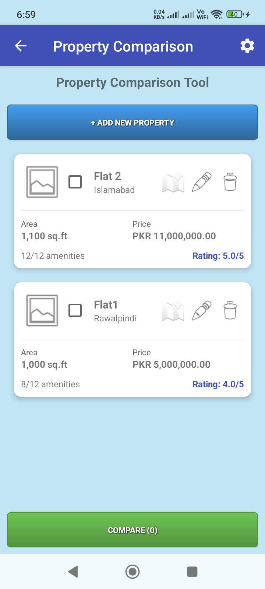
Task: Tap Flat 2 rating 5.0/5 text
Action: [x=218, y=256]
